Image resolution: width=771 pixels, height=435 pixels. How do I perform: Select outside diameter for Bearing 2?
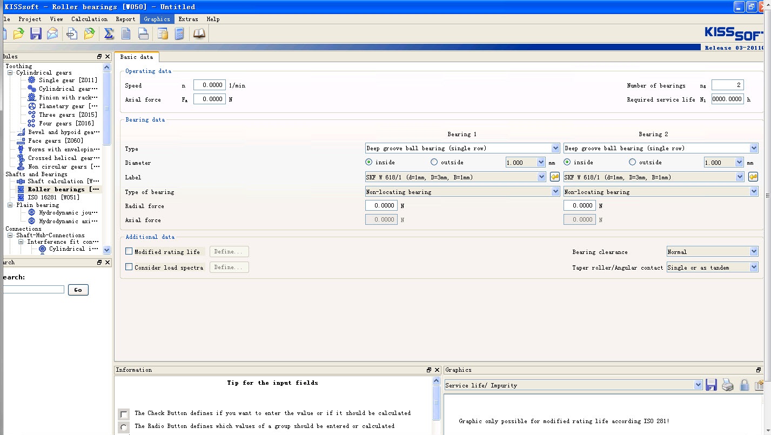[632, 162]
